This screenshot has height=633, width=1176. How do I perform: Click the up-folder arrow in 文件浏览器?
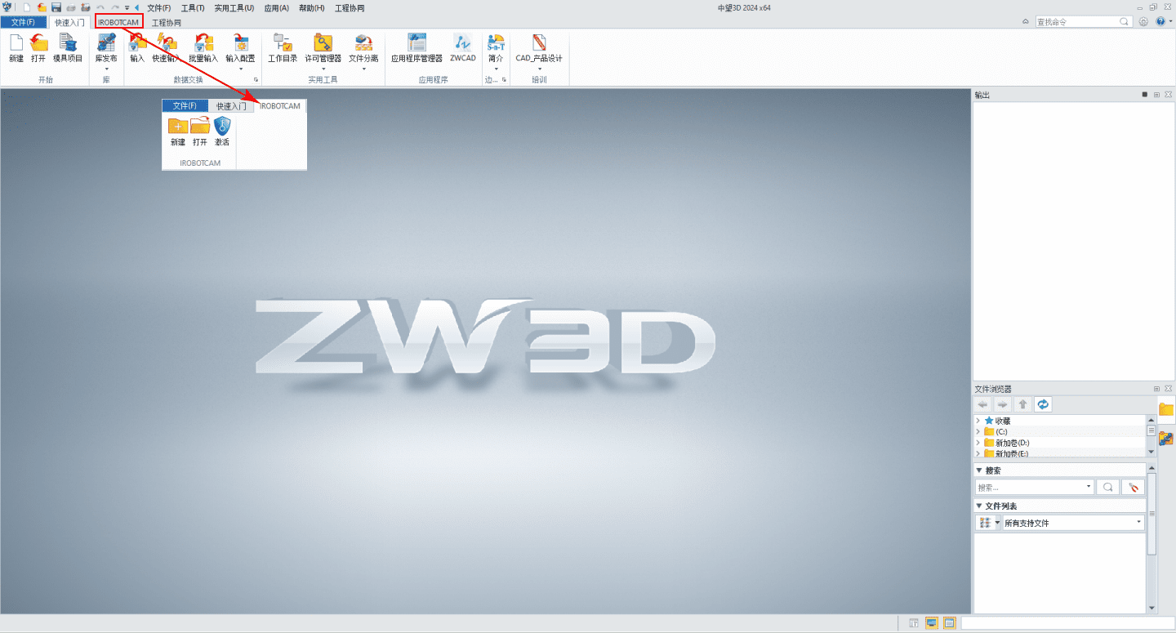point(1022,404)
